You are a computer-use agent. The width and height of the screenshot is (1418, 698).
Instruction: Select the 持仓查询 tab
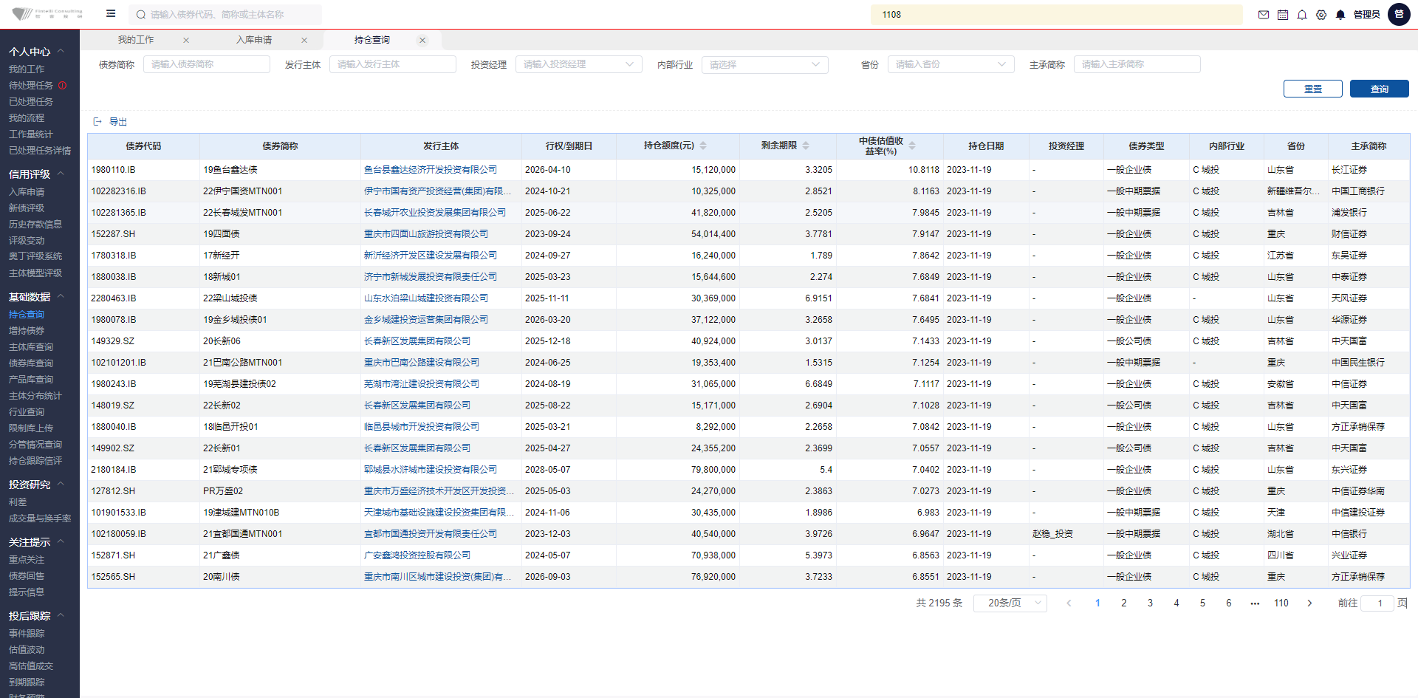[x=372, y=40]
